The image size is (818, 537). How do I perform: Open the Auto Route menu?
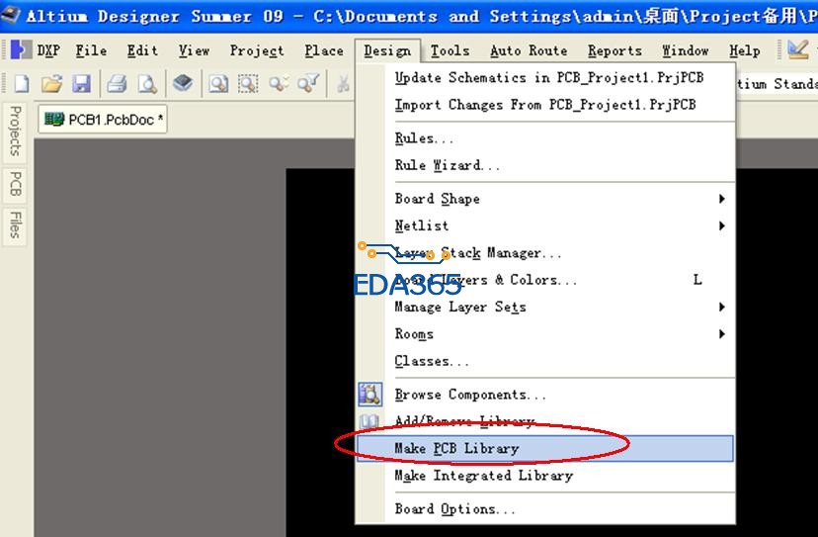tap(529, 50)
